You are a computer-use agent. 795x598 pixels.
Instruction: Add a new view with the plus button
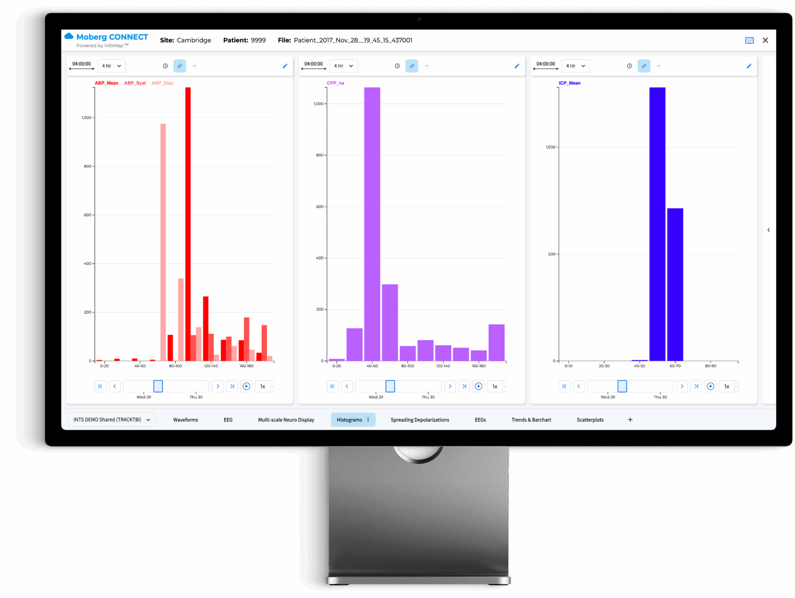click(x=630, y=420)
